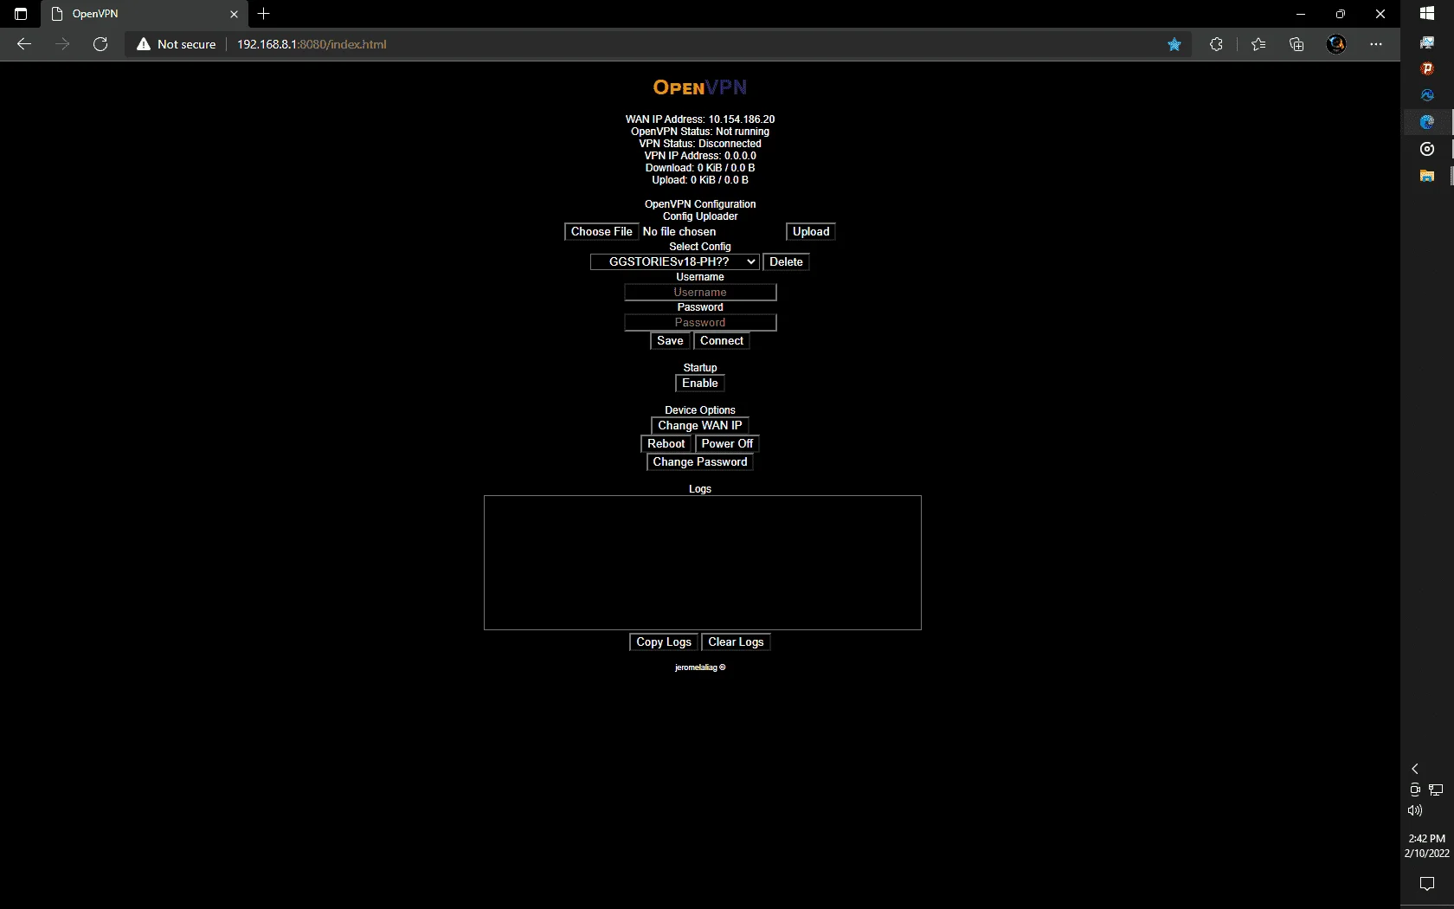This screenshot has height=909, width=1454.
Task: Enable OpenVPN on startup
Action: coord(700,384)
